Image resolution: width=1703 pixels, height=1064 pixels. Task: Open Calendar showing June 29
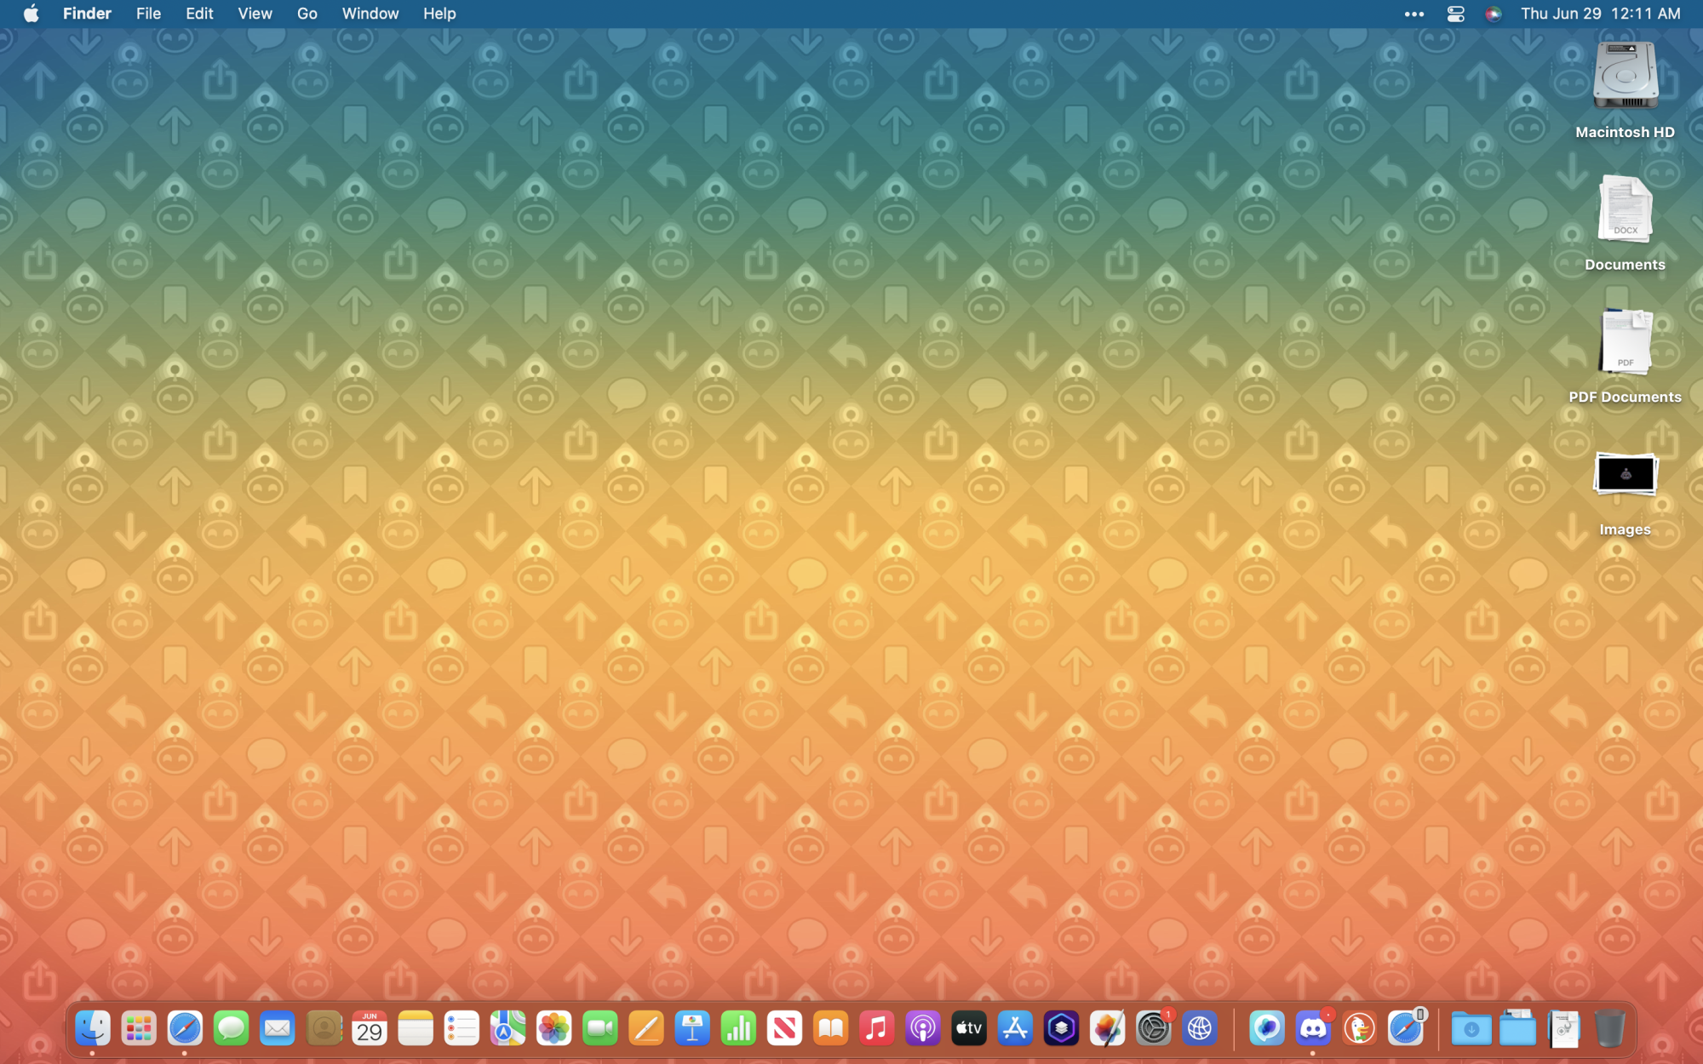369,1028
